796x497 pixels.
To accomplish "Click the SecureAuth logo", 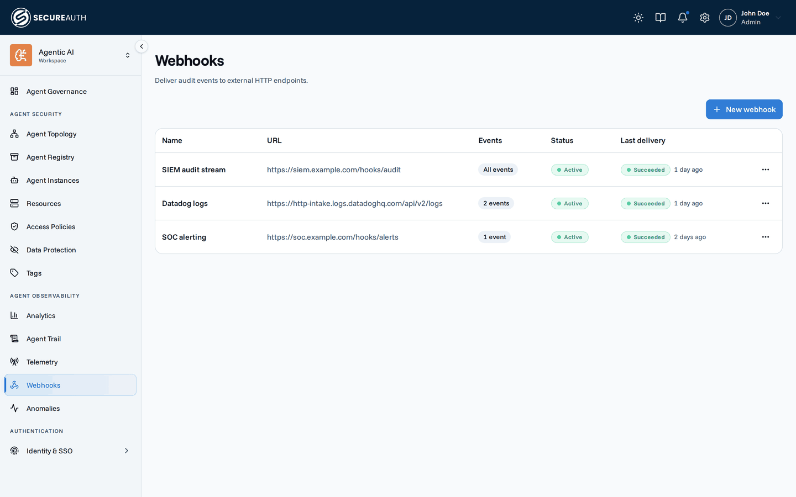I will coord(49,18).
